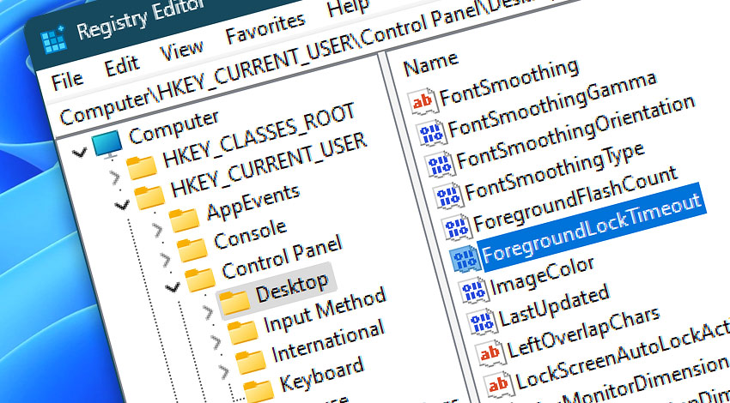Click the Keyboard folder icon
This screenshot has width=730, height=403.
pos(259,391)
